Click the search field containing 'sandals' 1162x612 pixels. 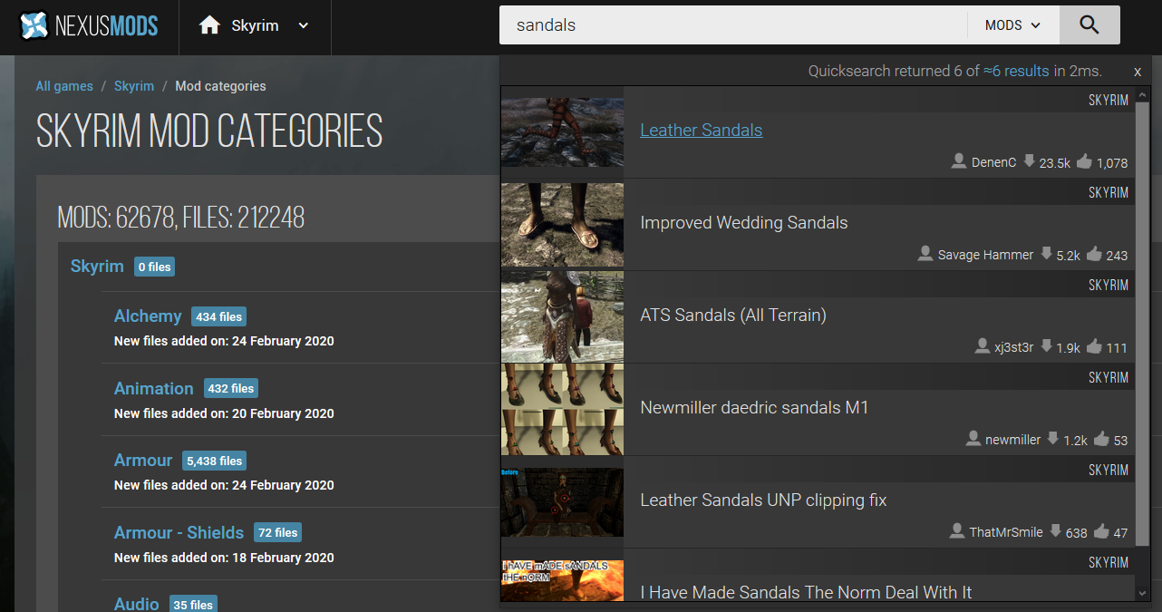pyautogui.click(x=733, y=25)
